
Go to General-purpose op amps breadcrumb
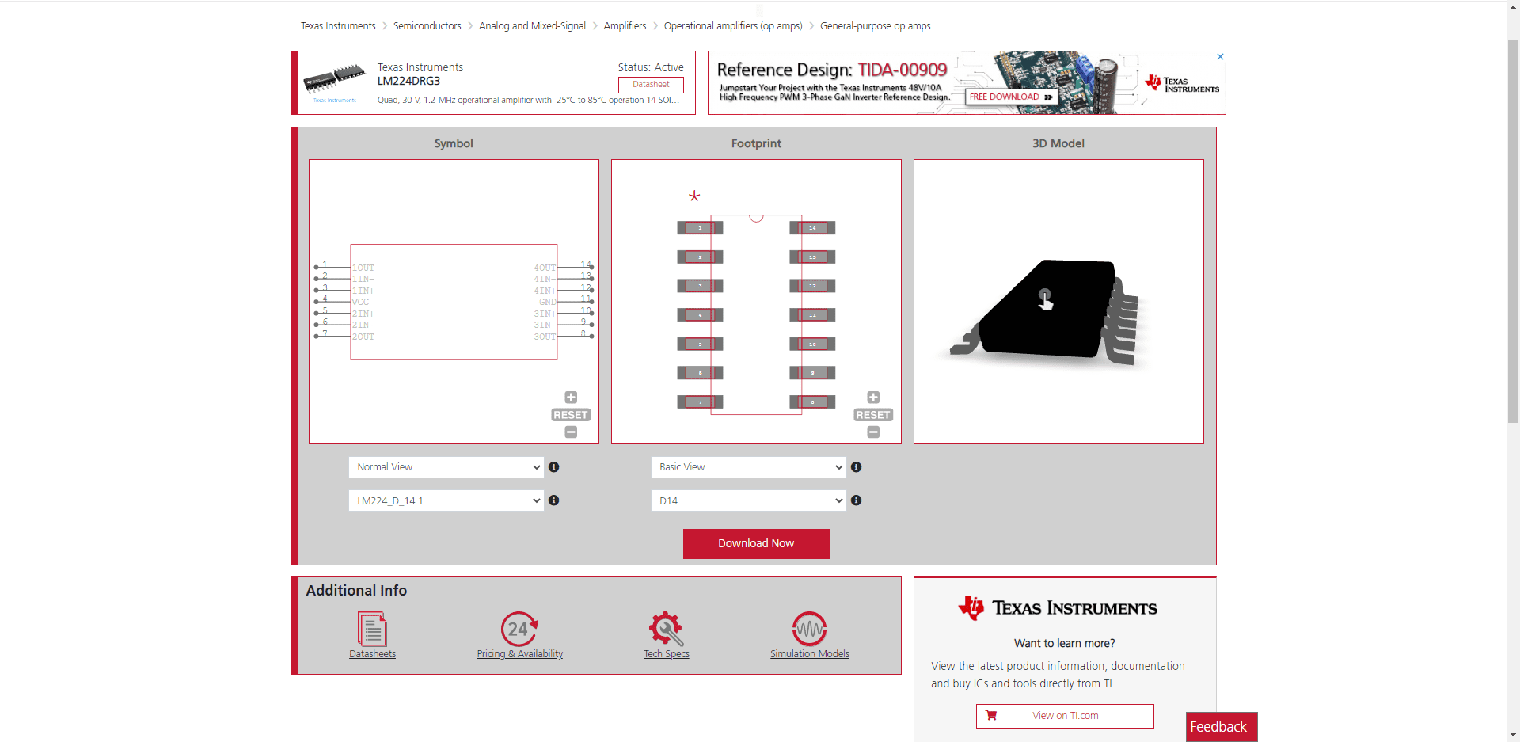point(875,26)
